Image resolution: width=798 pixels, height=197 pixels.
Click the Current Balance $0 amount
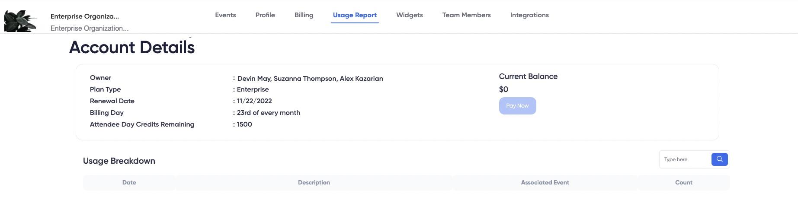pyautogui.click(x=503, y=89)
